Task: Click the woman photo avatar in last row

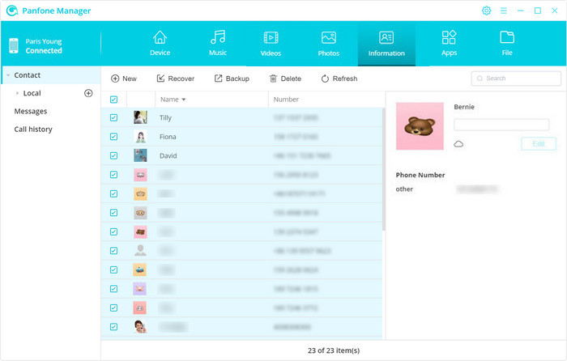Action: pyautogui.click(x=140, y=327)
